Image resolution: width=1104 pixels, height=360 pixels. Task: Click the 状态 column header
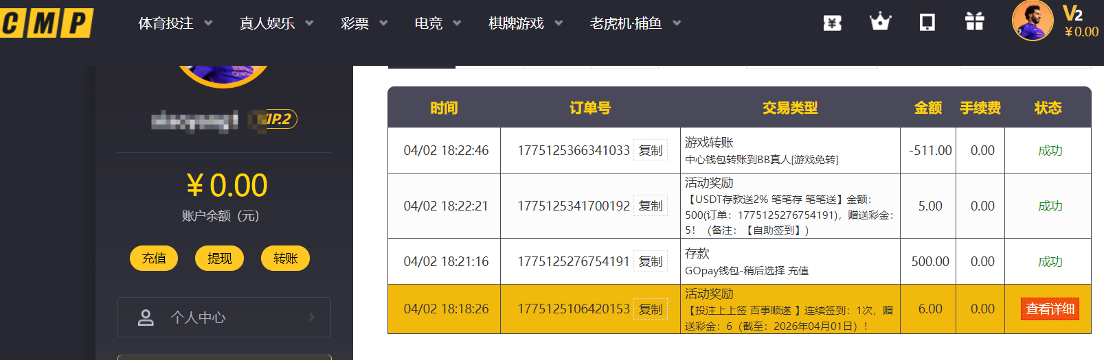coord(1048,108)
